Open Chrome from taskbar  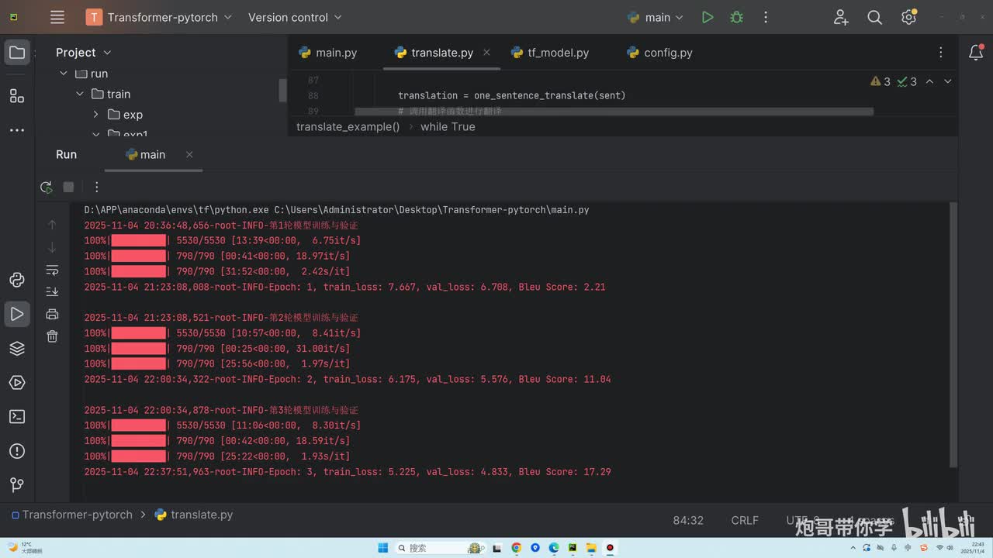pos(516,548)
